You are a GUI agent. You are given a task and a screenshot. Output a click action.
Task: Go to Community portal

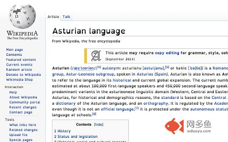click(x=25, y=102)
